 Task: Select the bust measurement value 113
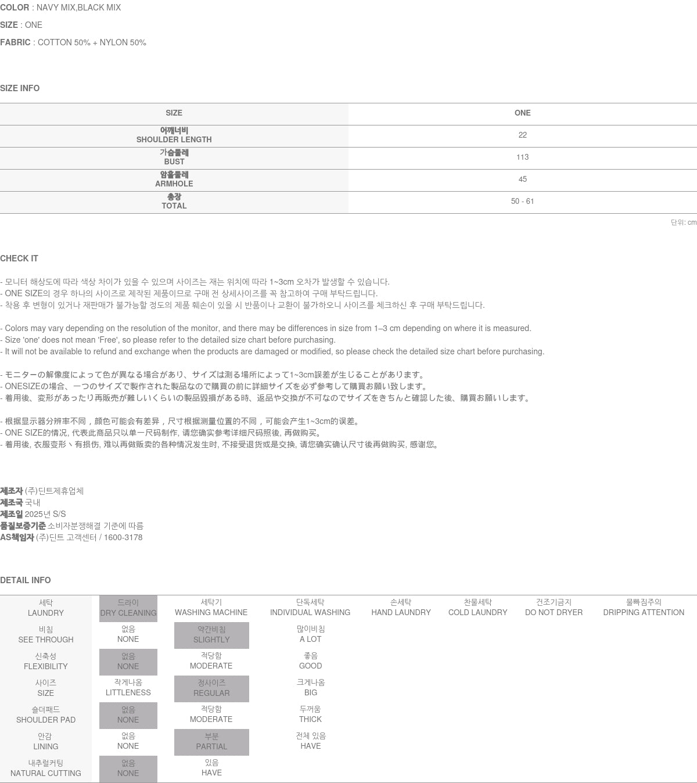[x=522, y=157]
